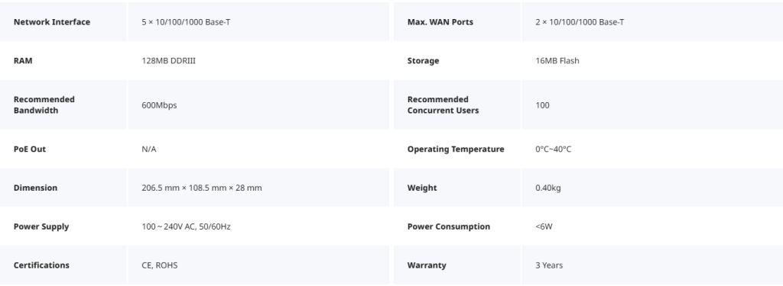The width and height of the screenshot is (783, 286).
Task: Click the Power Consumption label
Action: (x=449, y=227)
